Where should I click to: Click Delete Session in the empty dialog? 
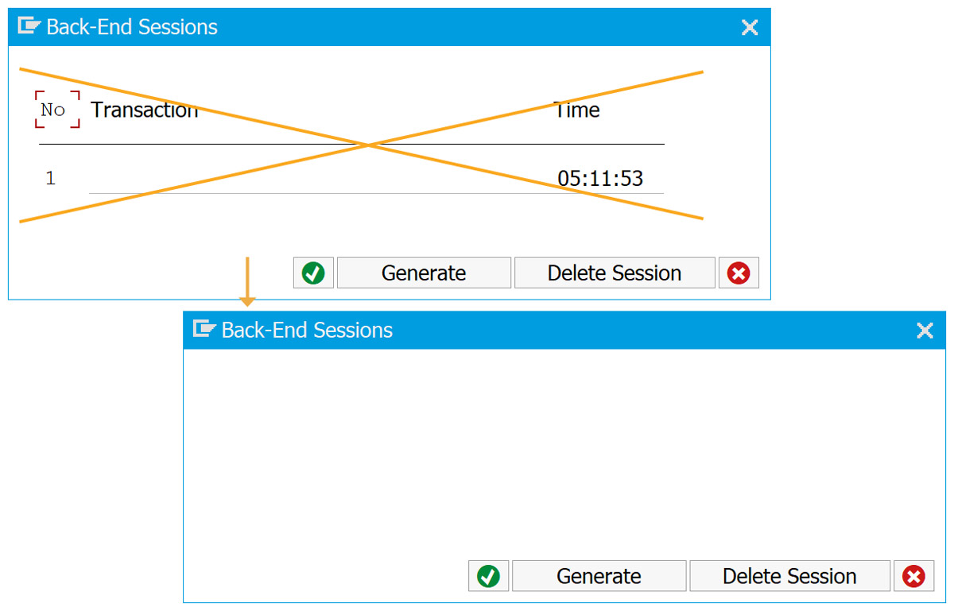click(x=789, y=576)
